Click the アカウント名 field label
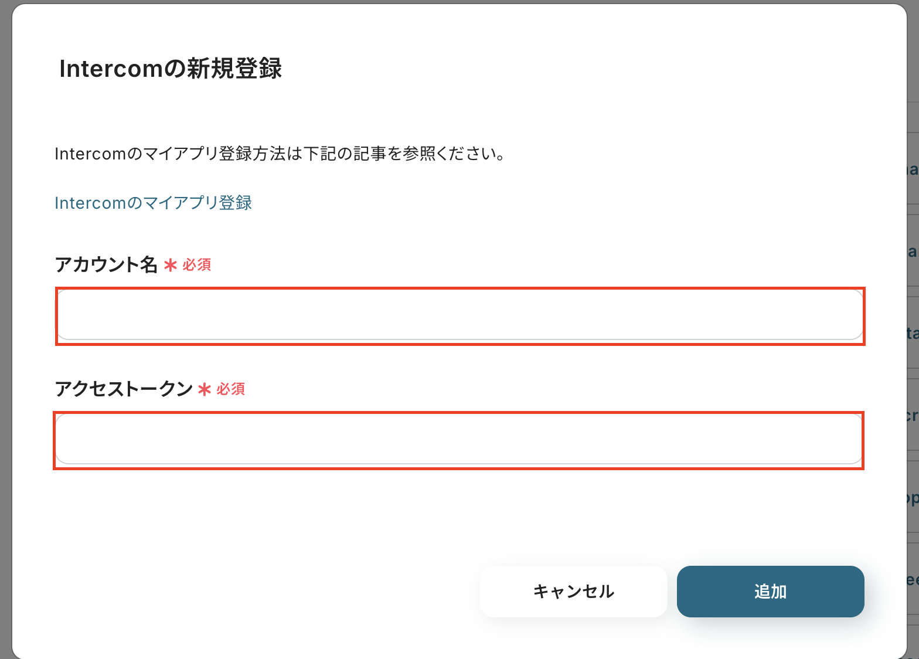The width and height of the screenshot is (919, 659). (106, 264)
